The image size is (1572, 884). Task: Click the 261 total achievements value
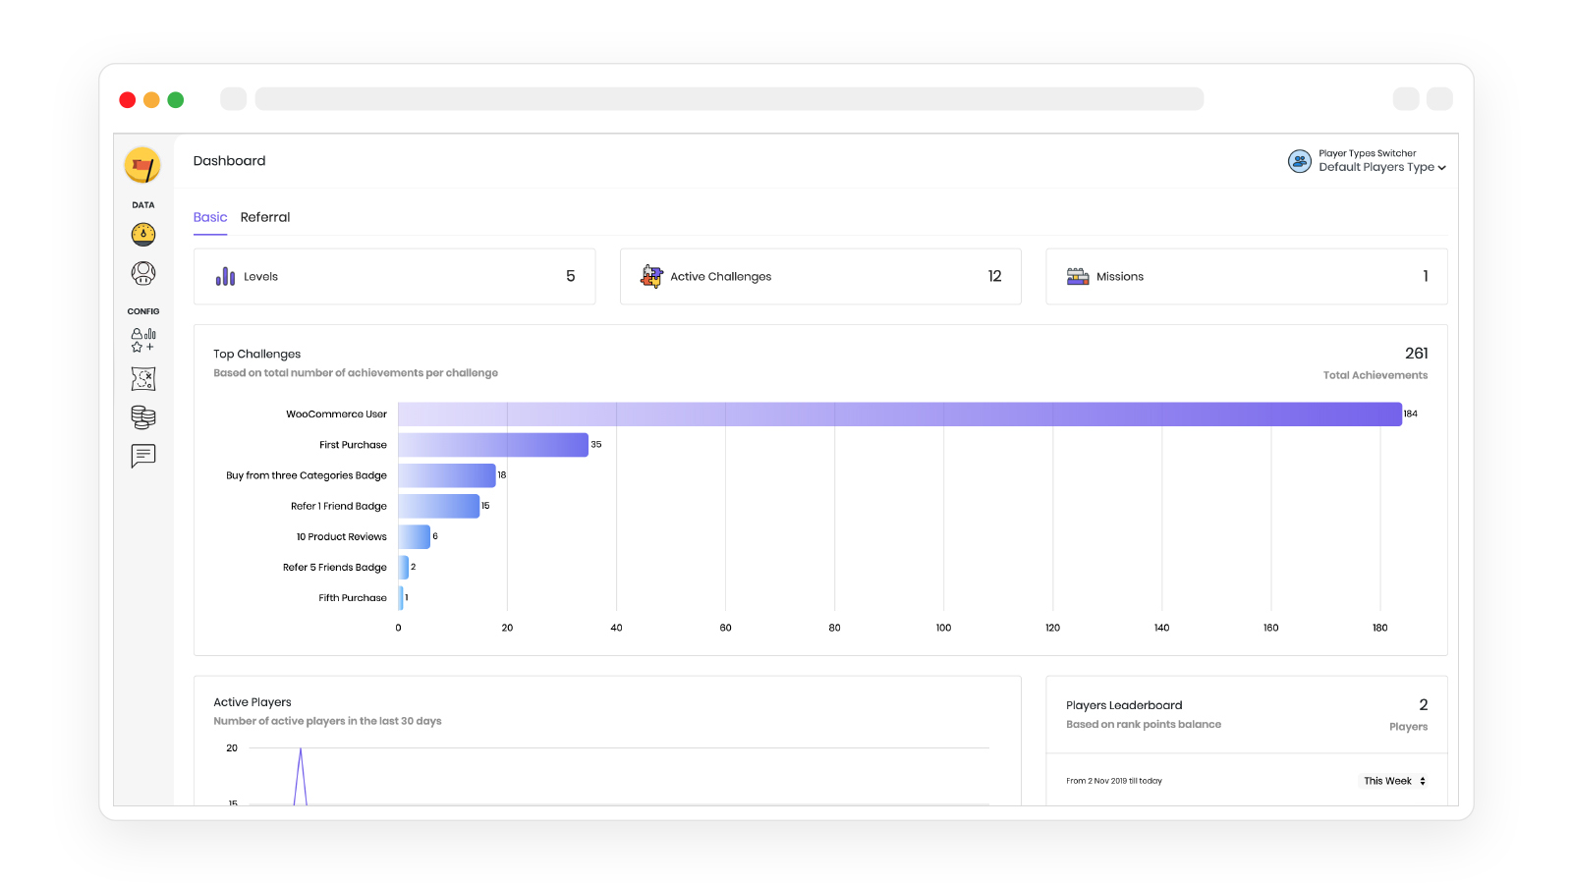pyautogui.click(x=1417, y=354)
